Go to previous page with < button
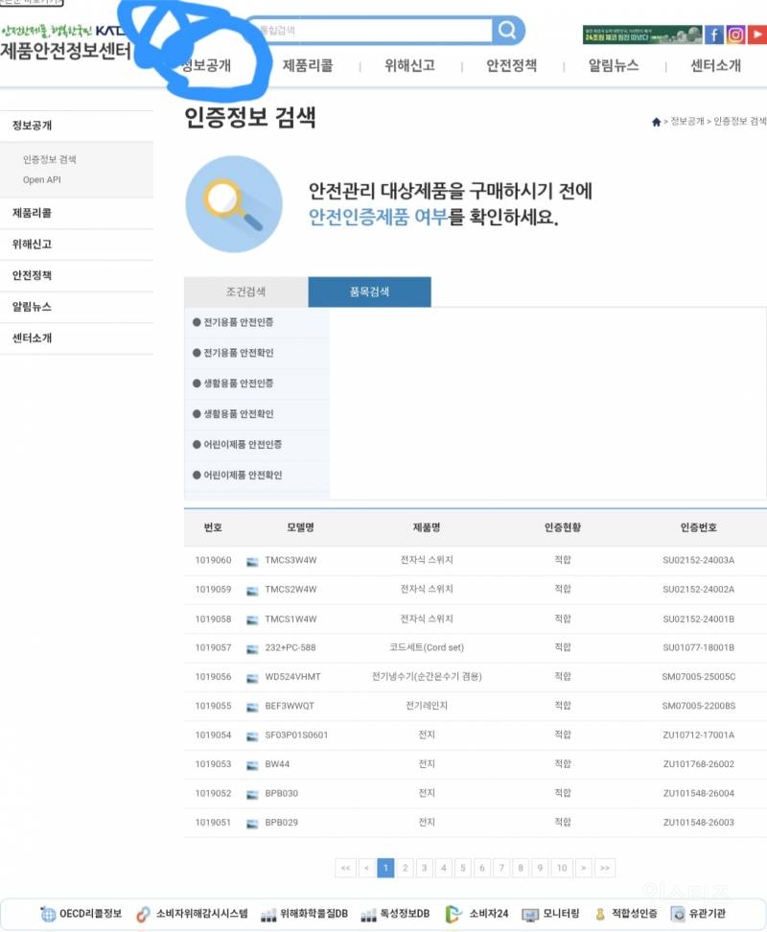 point(366,869)
